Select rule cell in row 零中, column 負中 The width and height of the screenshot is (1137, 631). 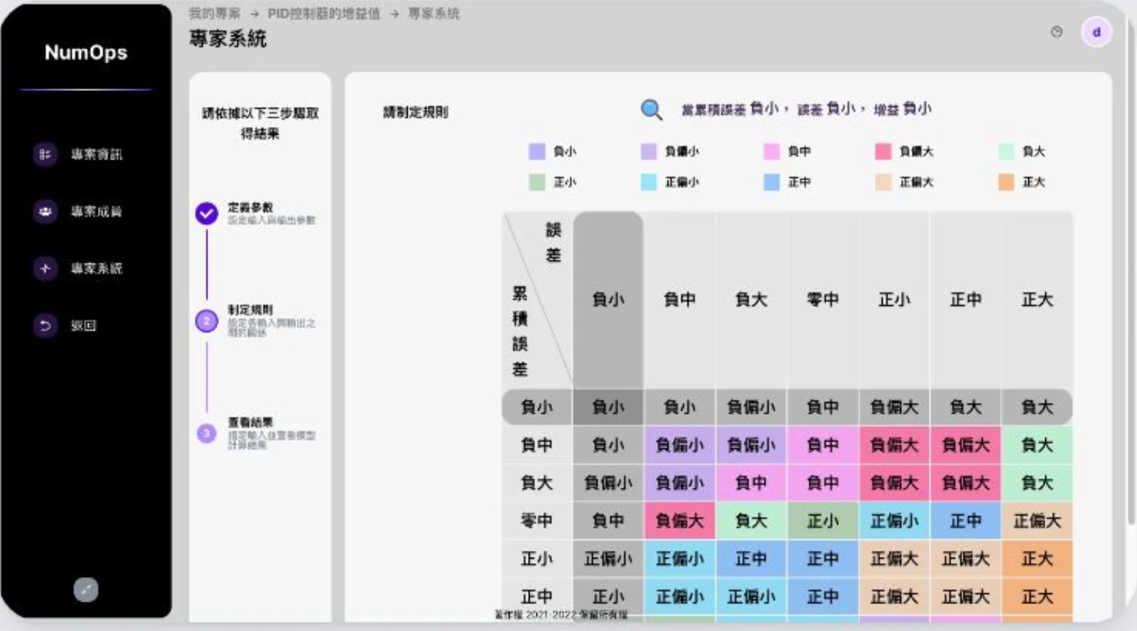680,521
